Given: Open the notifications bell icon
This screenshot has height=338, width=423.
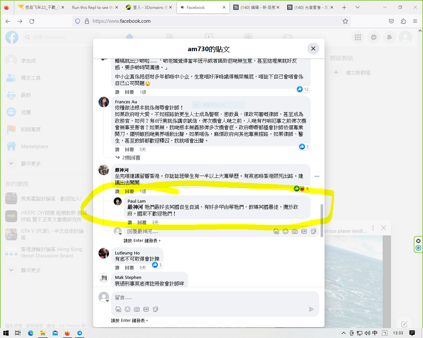Looking at the screenshot, I should (x=390, y=37).
